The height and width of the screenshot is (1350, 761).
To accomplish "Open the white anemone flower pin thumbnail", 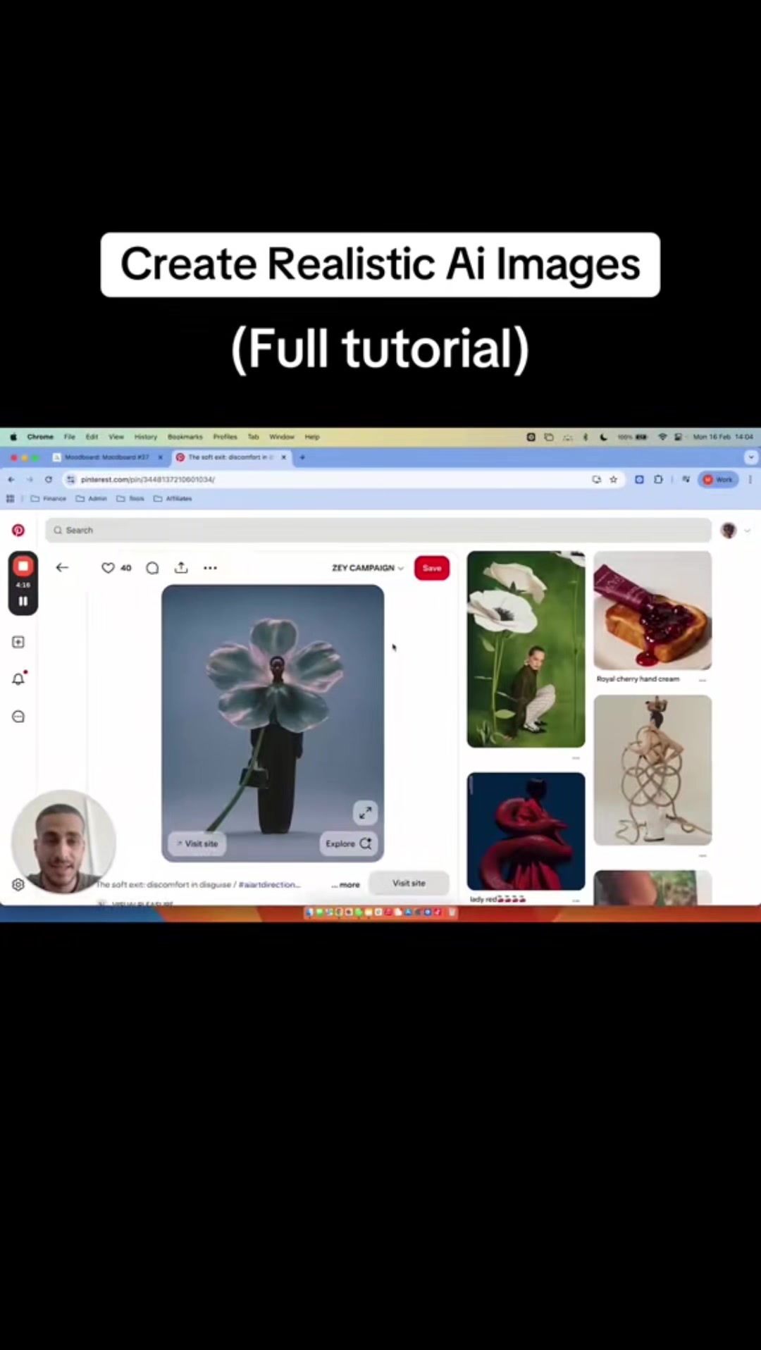I will coord(526,649).
